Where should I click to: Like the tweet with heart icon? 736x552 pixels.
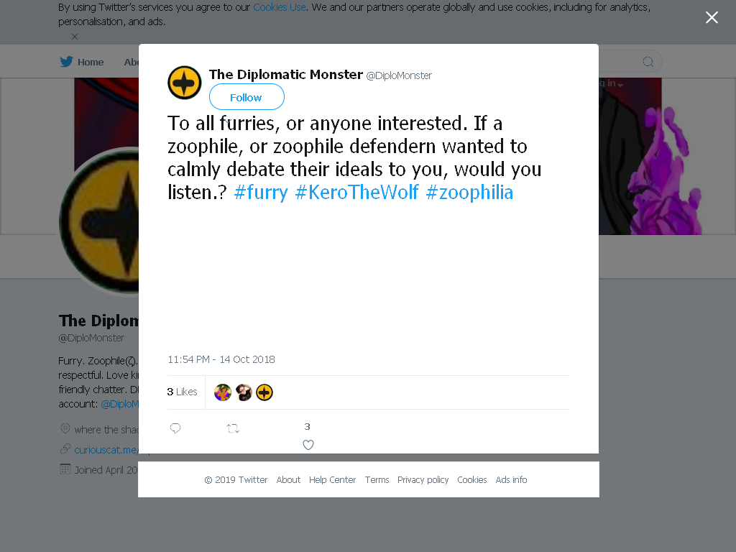point(308,444)
